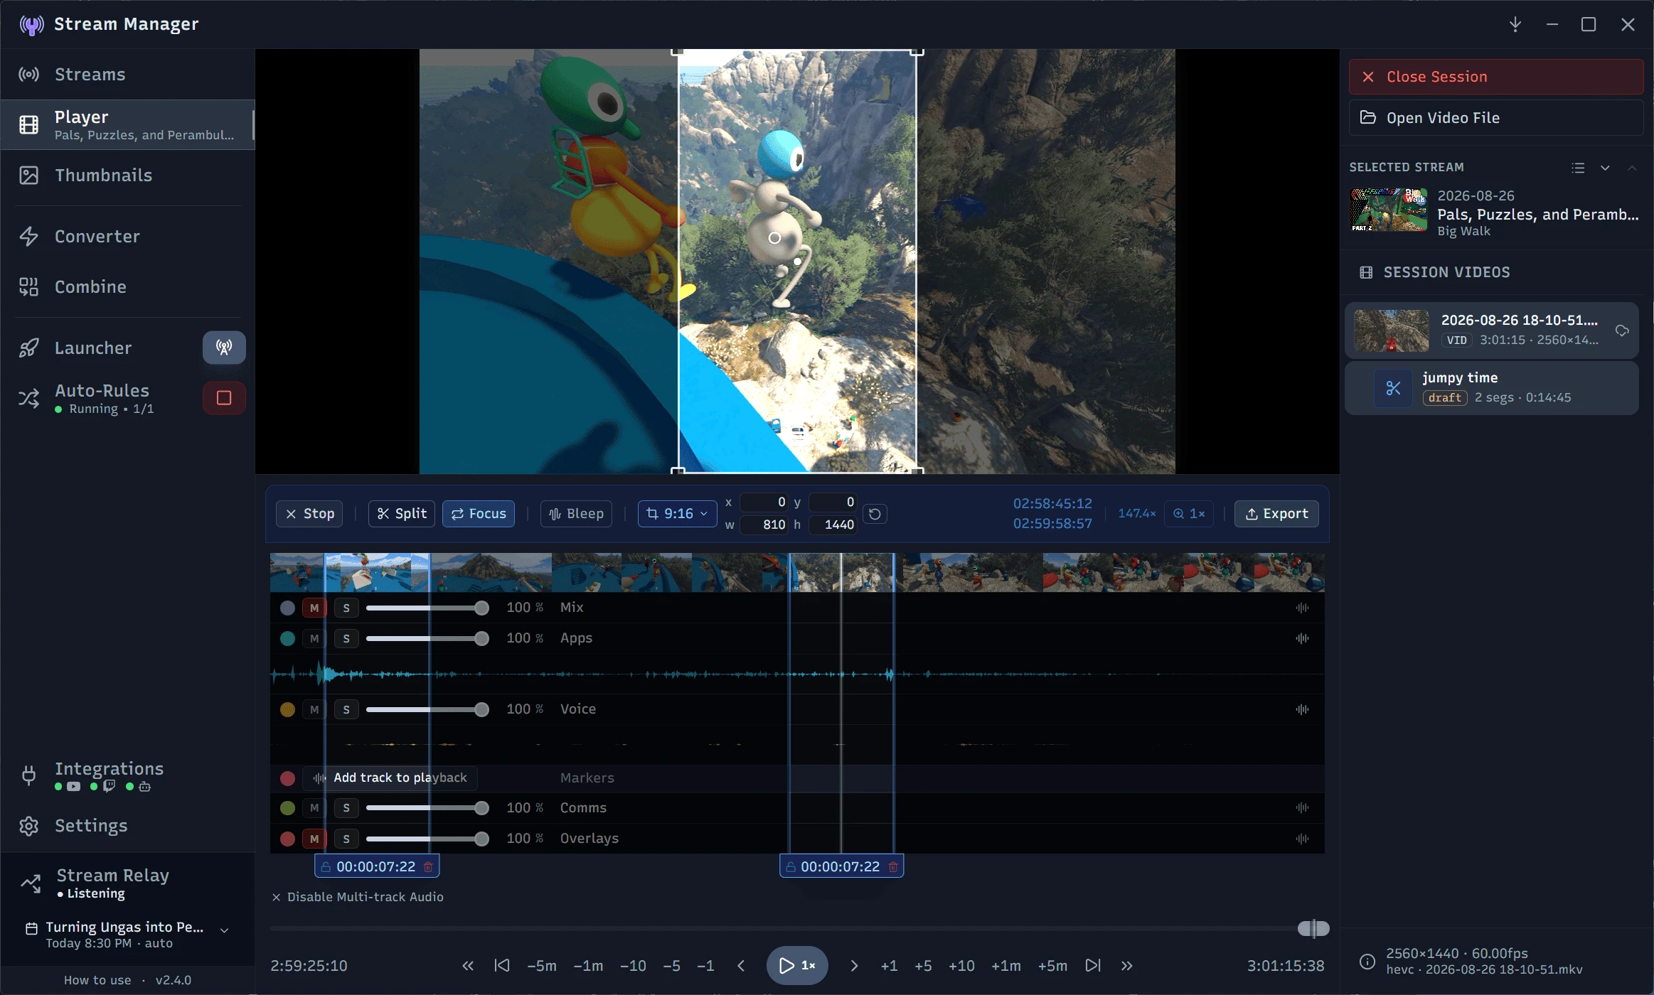
Task: Lock the first segment using its lock icon
Action: click(326, 866)
